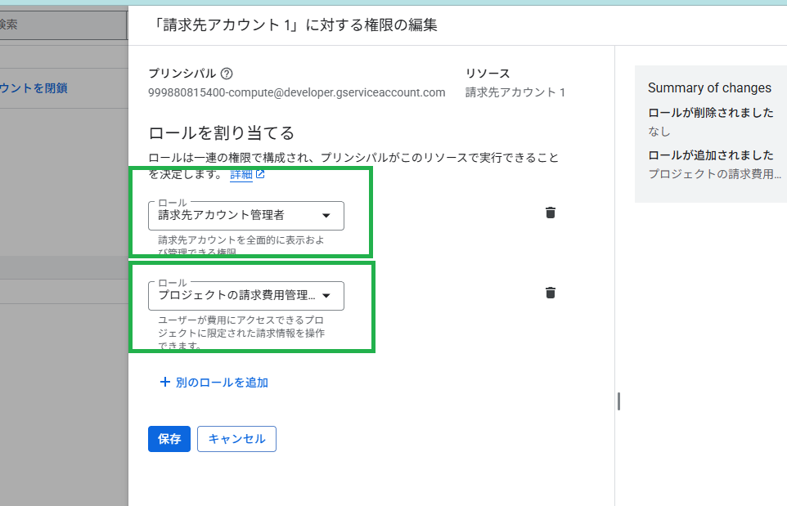Click the plus icon to add another role

(164, 383)
